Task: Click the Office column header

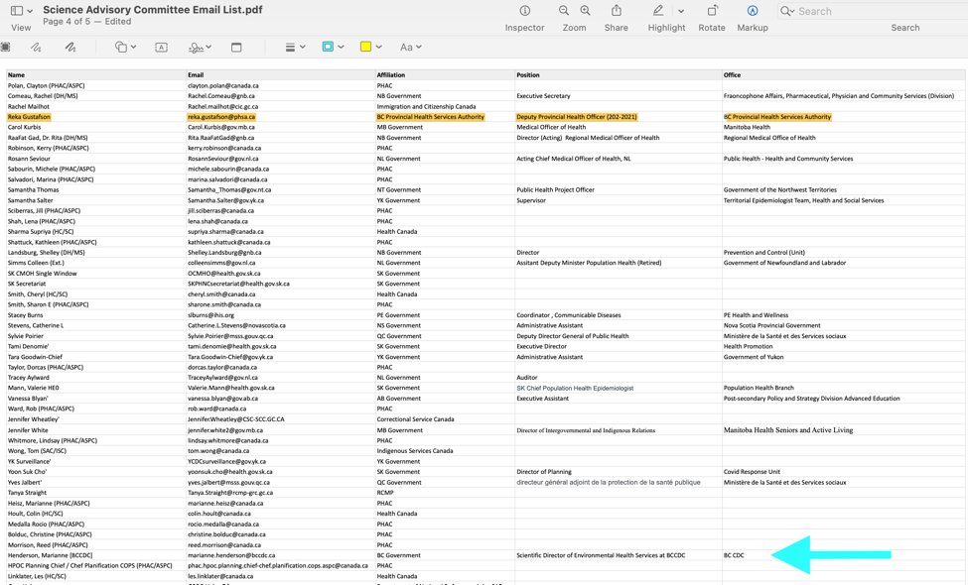Action: pos(732,75)
